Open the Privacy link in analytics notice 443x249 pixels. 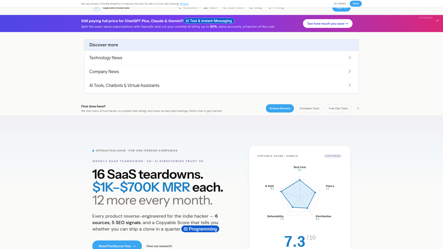[x=184, y=4]
